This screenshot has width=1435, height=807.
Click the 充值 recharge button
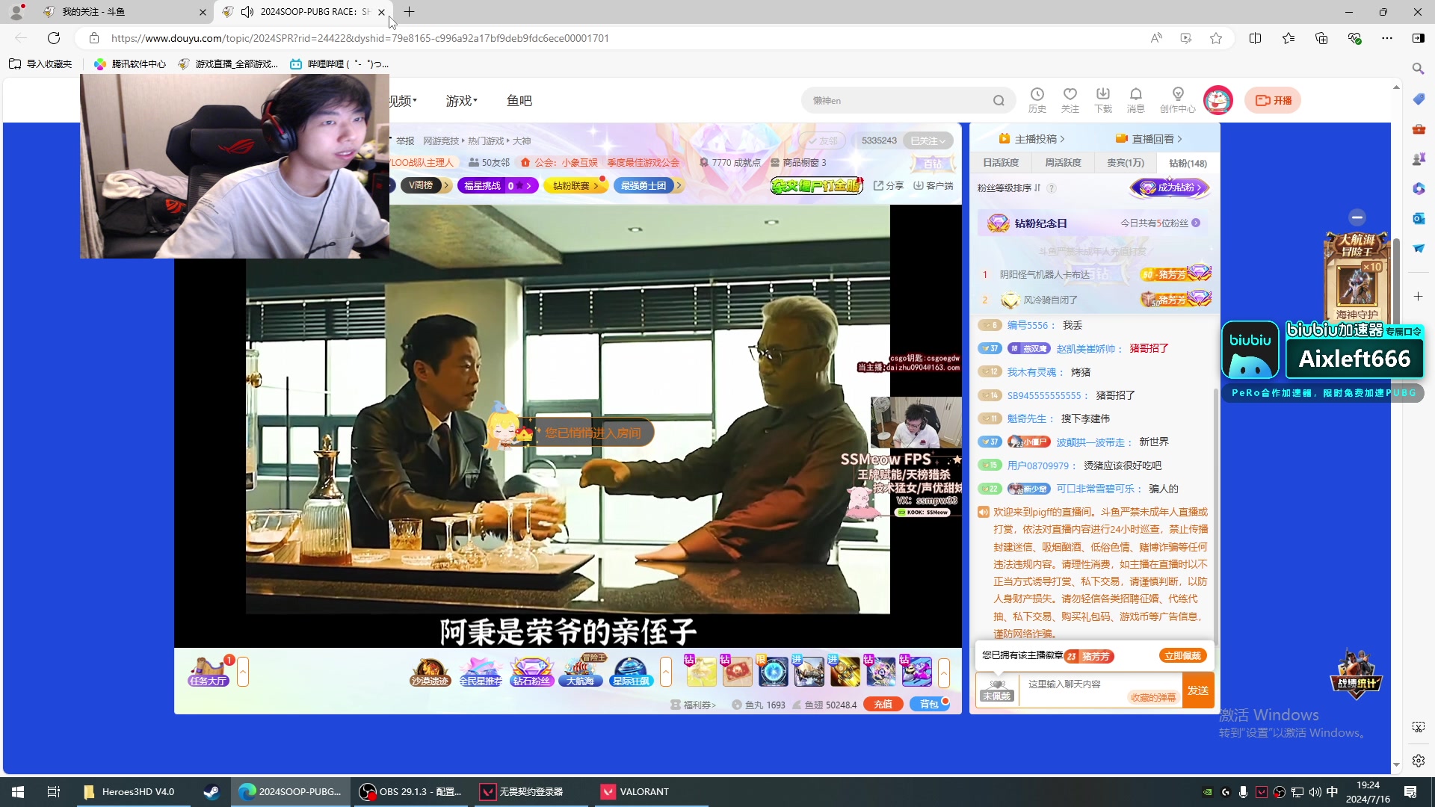pyautogui.click(x=883, y=705)
